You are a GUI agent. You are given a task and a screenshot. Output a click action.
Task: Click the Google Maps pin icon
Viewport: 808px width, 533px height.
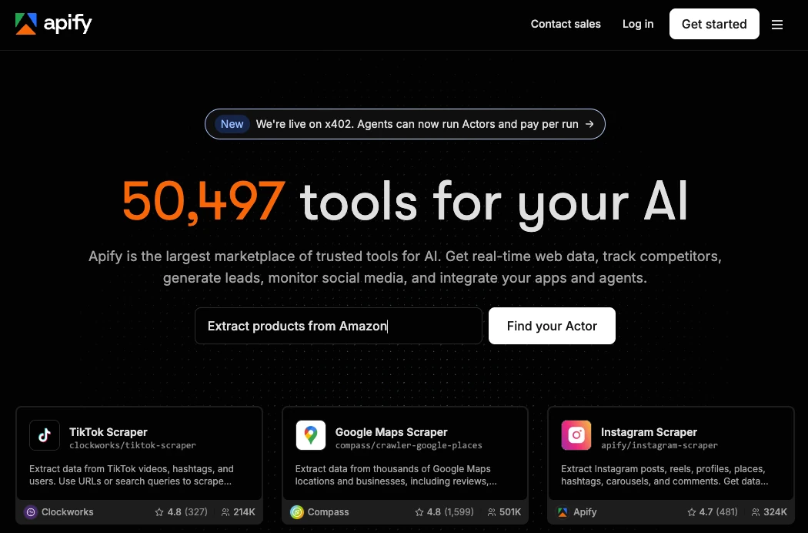(x=311, y=435)
